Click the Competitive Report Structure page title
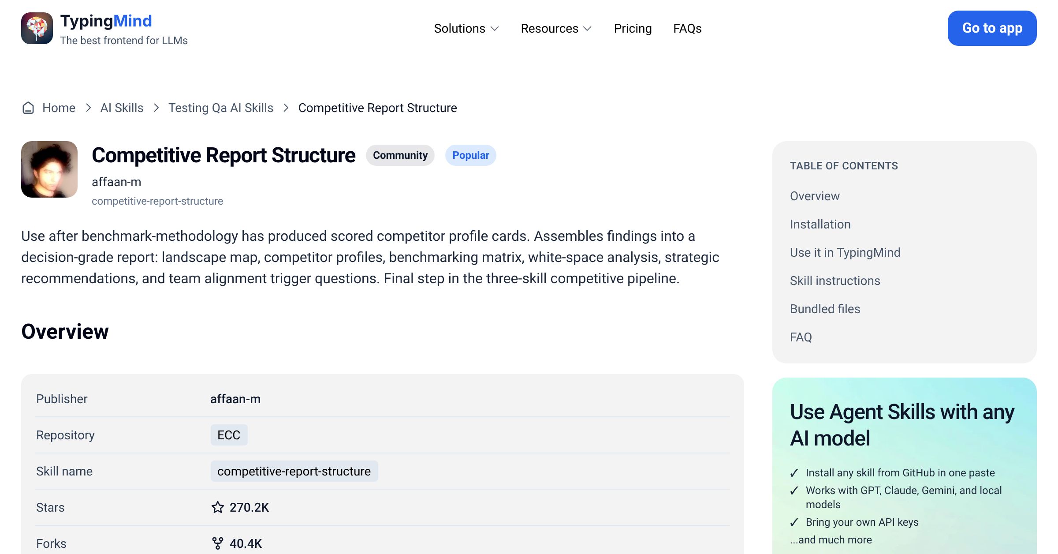 click(x=224, y=155)
